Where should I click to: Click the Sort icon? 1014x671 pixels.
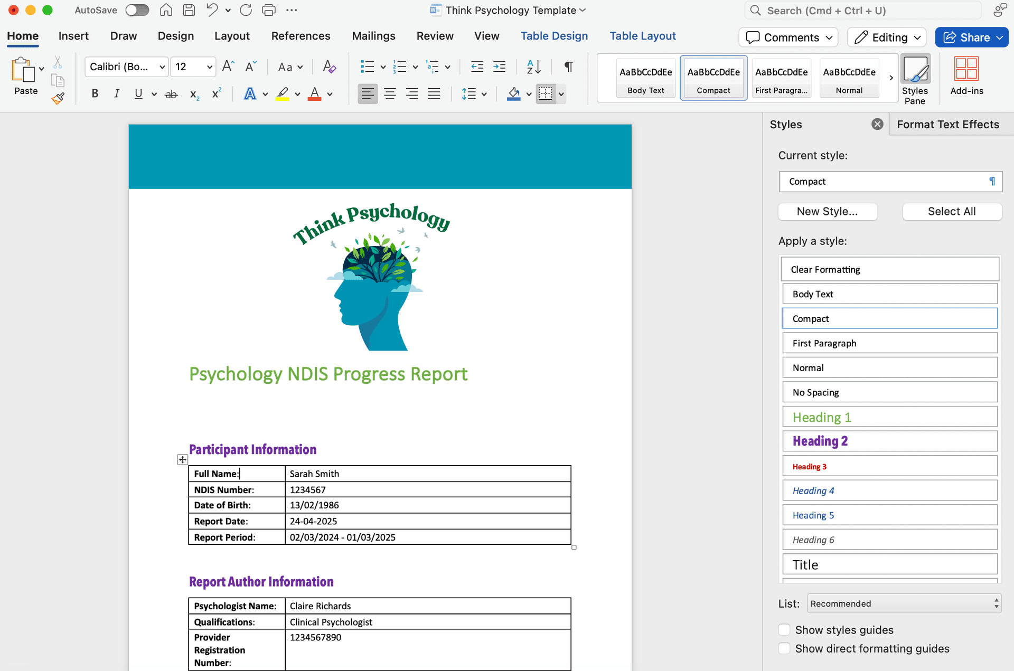(x=533, y=67)
